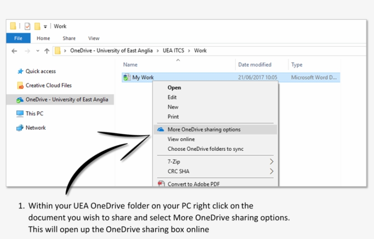The height and width of the screenshot is (239, 374).
Task: Expand chevron after UEA ITCS breadcrumb
Action: [189, 51]
